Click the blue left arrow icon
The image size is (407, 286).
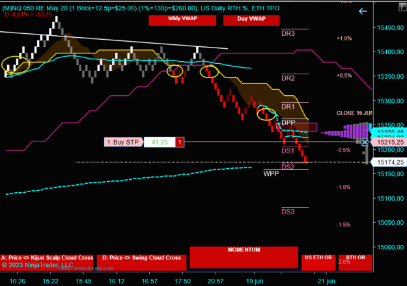tap(363, 11)
